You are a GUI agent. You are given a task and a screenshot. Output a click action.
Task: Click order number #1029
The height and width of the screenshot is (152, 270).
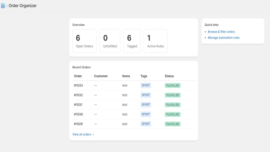coord(78,124)
